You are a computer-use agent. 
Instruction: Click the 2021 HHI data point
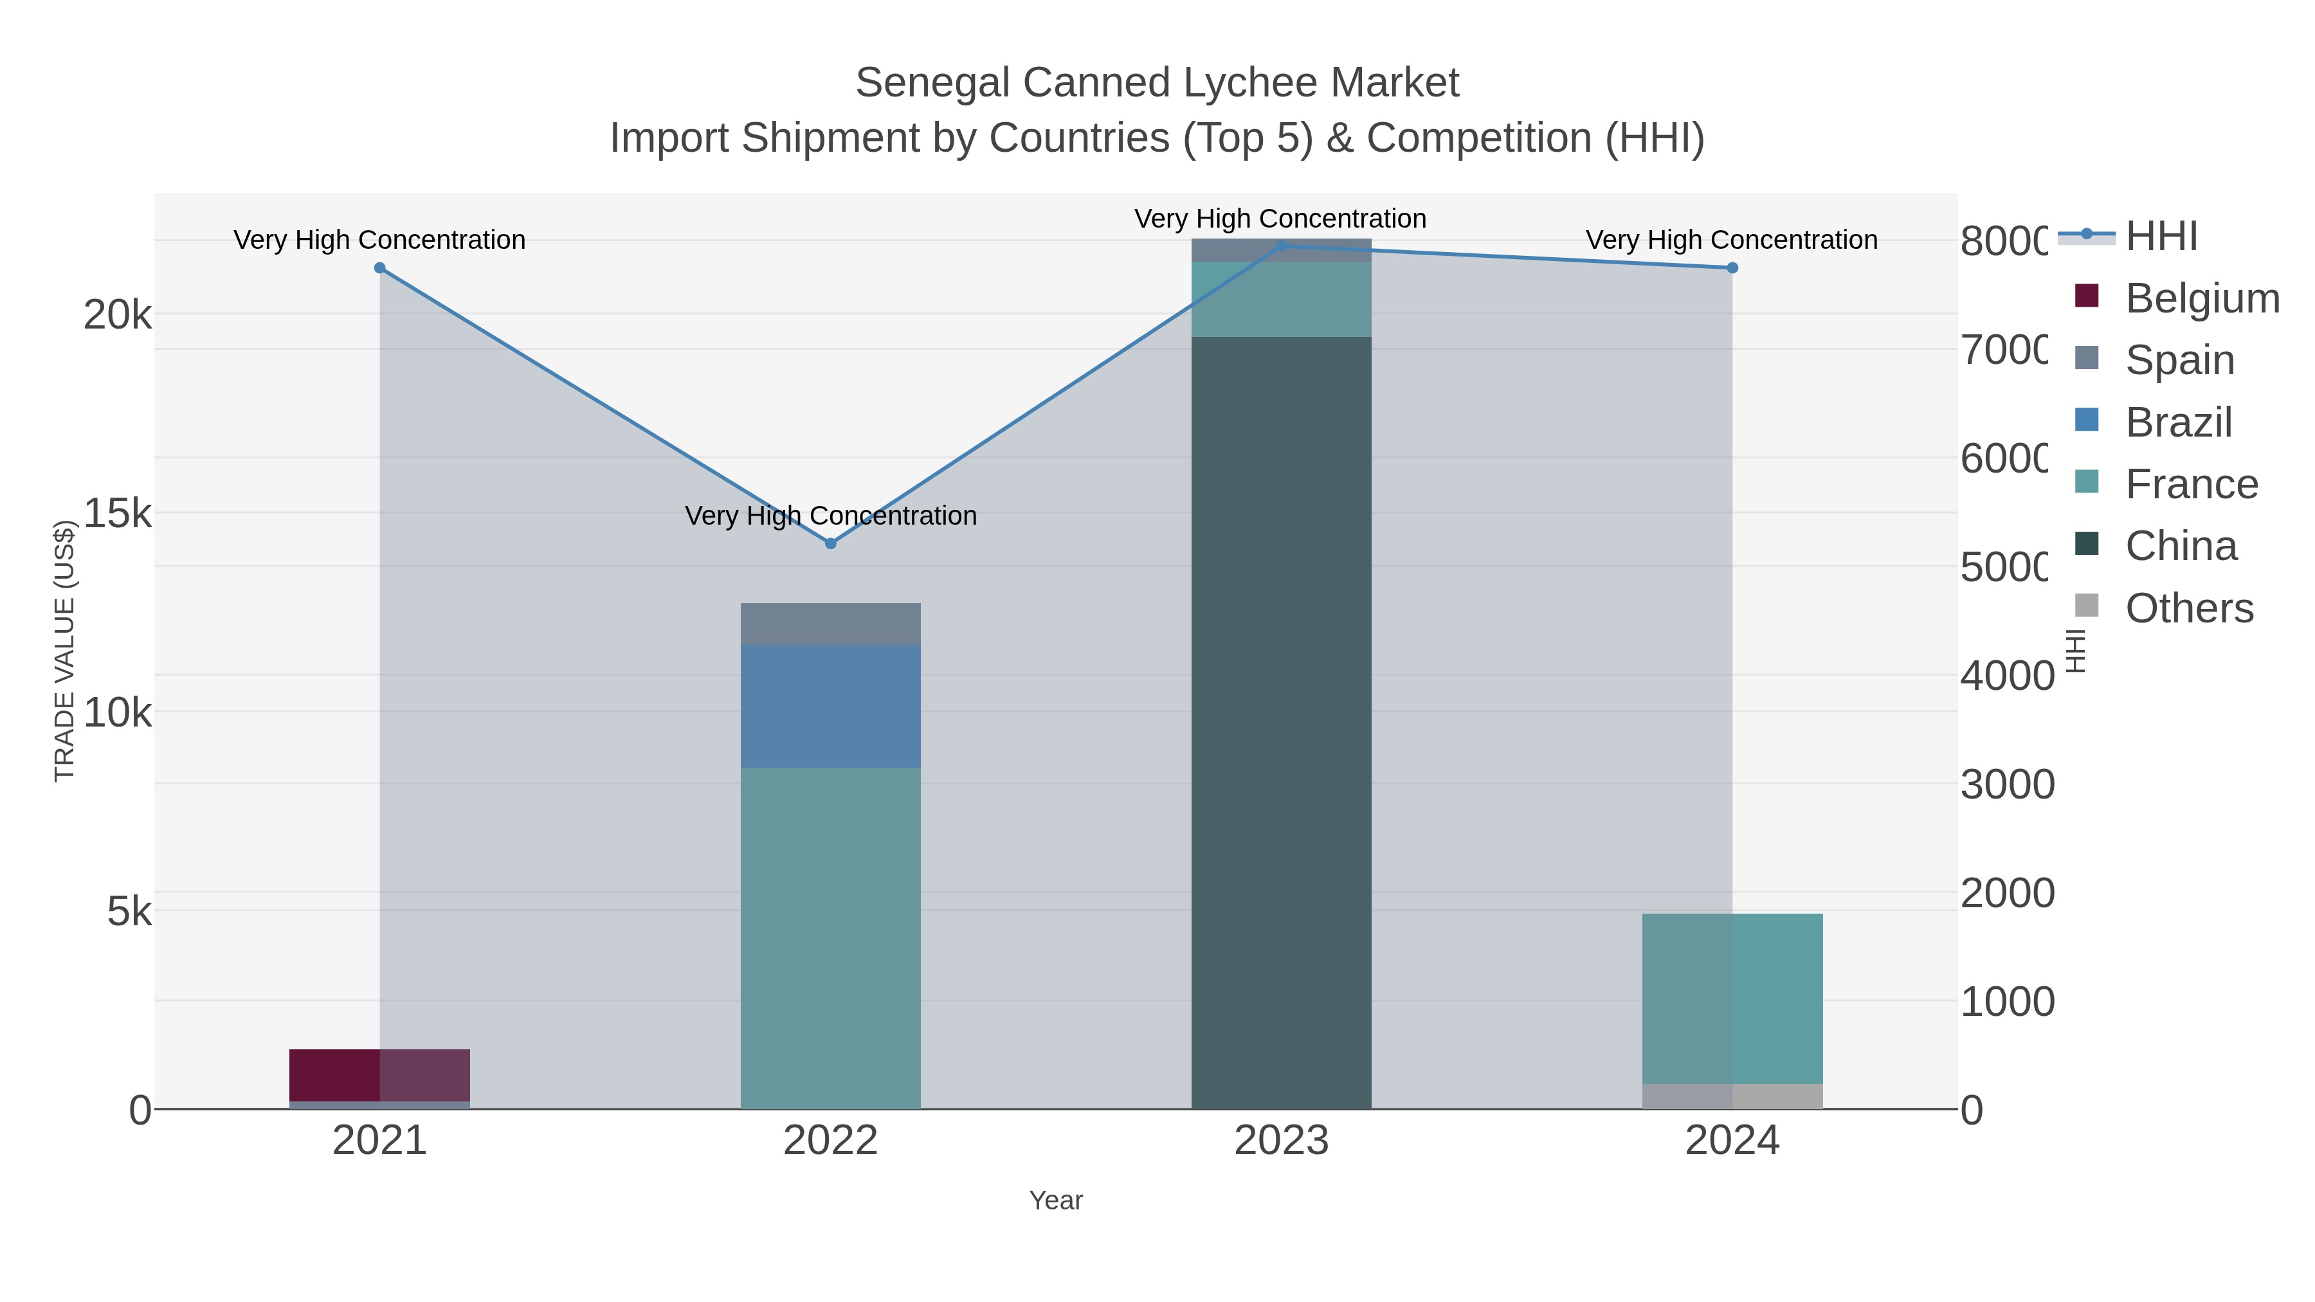pyautogui.click(x=379, y=267)
